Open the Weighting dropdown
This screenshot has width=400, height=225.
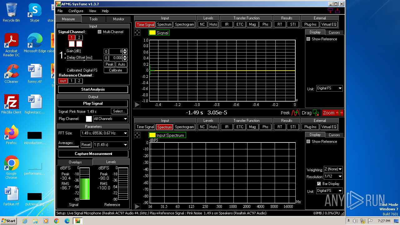click(x=333, y=169)
